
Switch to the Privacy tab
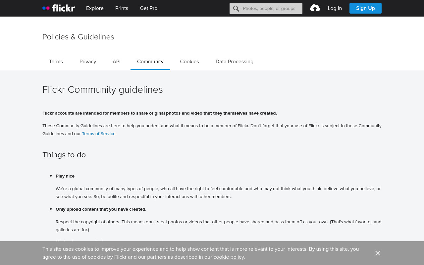(x=88, y=62)
